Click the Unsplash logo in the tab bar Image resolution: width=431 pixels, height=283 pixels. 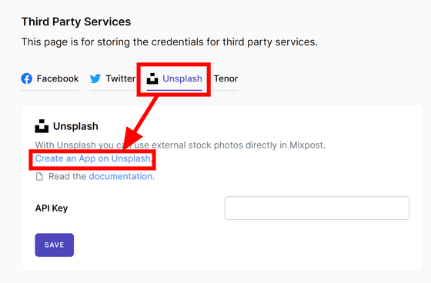click(152, 78)
